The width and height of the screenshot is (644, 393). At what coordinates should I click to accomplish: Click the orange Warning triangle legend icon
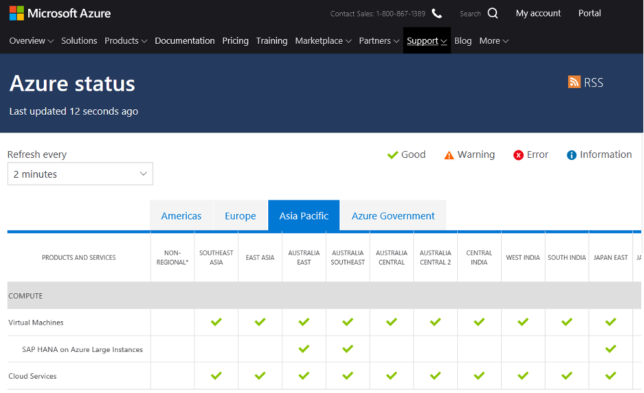point(449,155)
